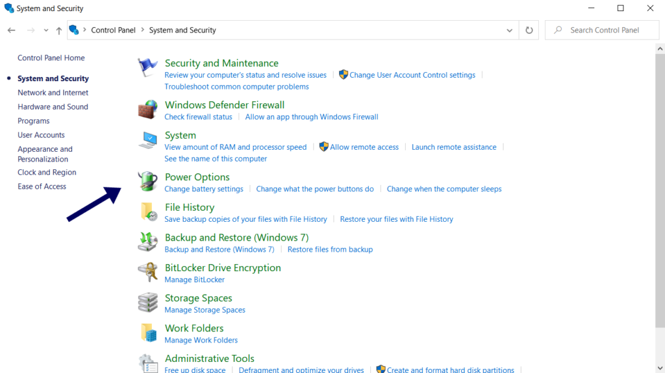665x373 pixels.
Task: Click Control Panel in the breadcrumb
Action: point(113,30)
